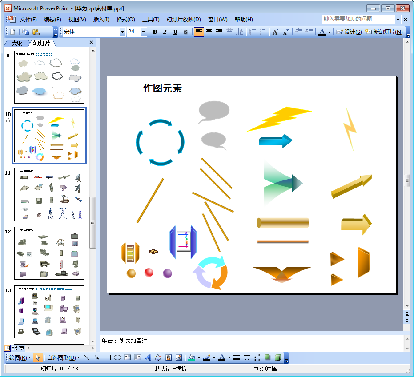The image size is (414, 377).
Task: Open the 视图 (View) menu
Action: pyautogui.click(x=77, y=20)
